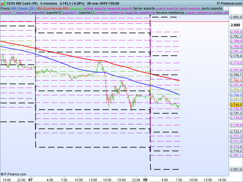Viewport: 243px width, 182px height.
Task: Click the EEUU 500 Cash (1€) title
Action: [22, 3]
